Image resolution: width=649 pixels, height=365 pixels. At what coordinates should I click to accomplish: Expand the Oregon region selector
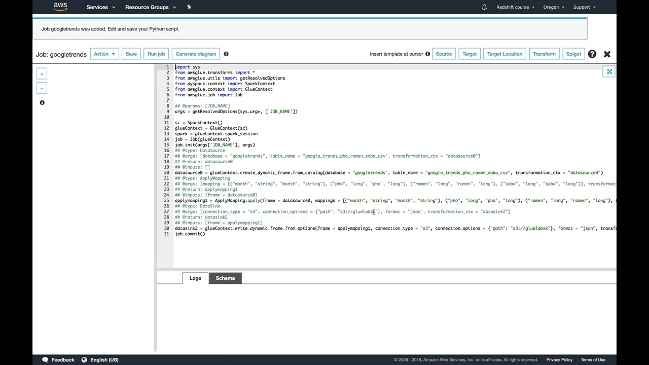pyautogui.click(x=553, y=7)
